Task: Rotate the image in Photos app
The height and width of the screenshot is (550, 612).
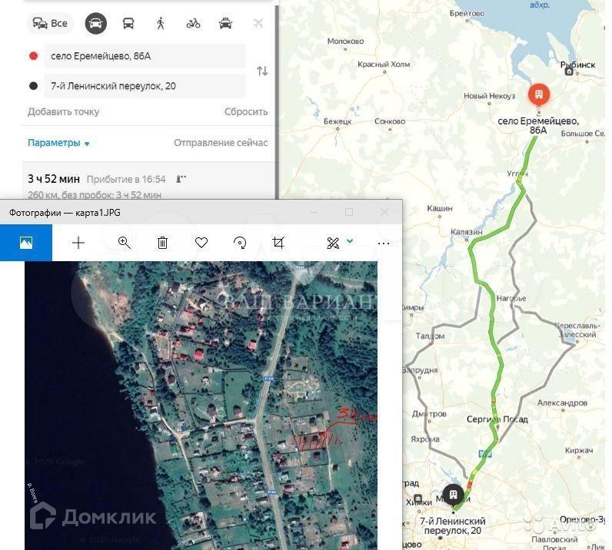Action: coord(240,243)
